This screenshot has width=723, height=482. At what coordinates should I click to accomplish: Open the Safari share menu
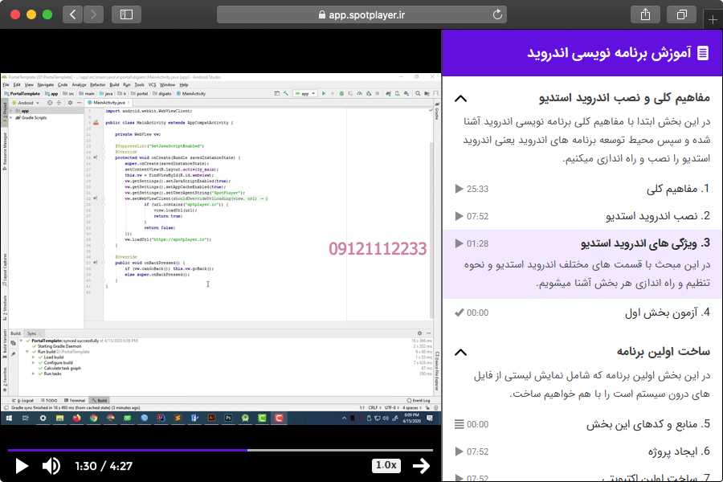[645, 14]
